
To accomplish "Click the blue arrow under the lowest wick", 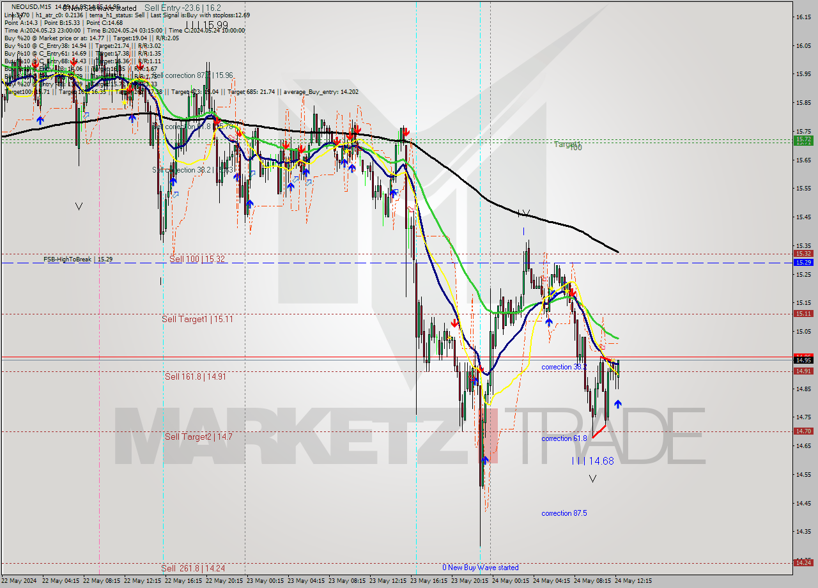I will [485, 460].
